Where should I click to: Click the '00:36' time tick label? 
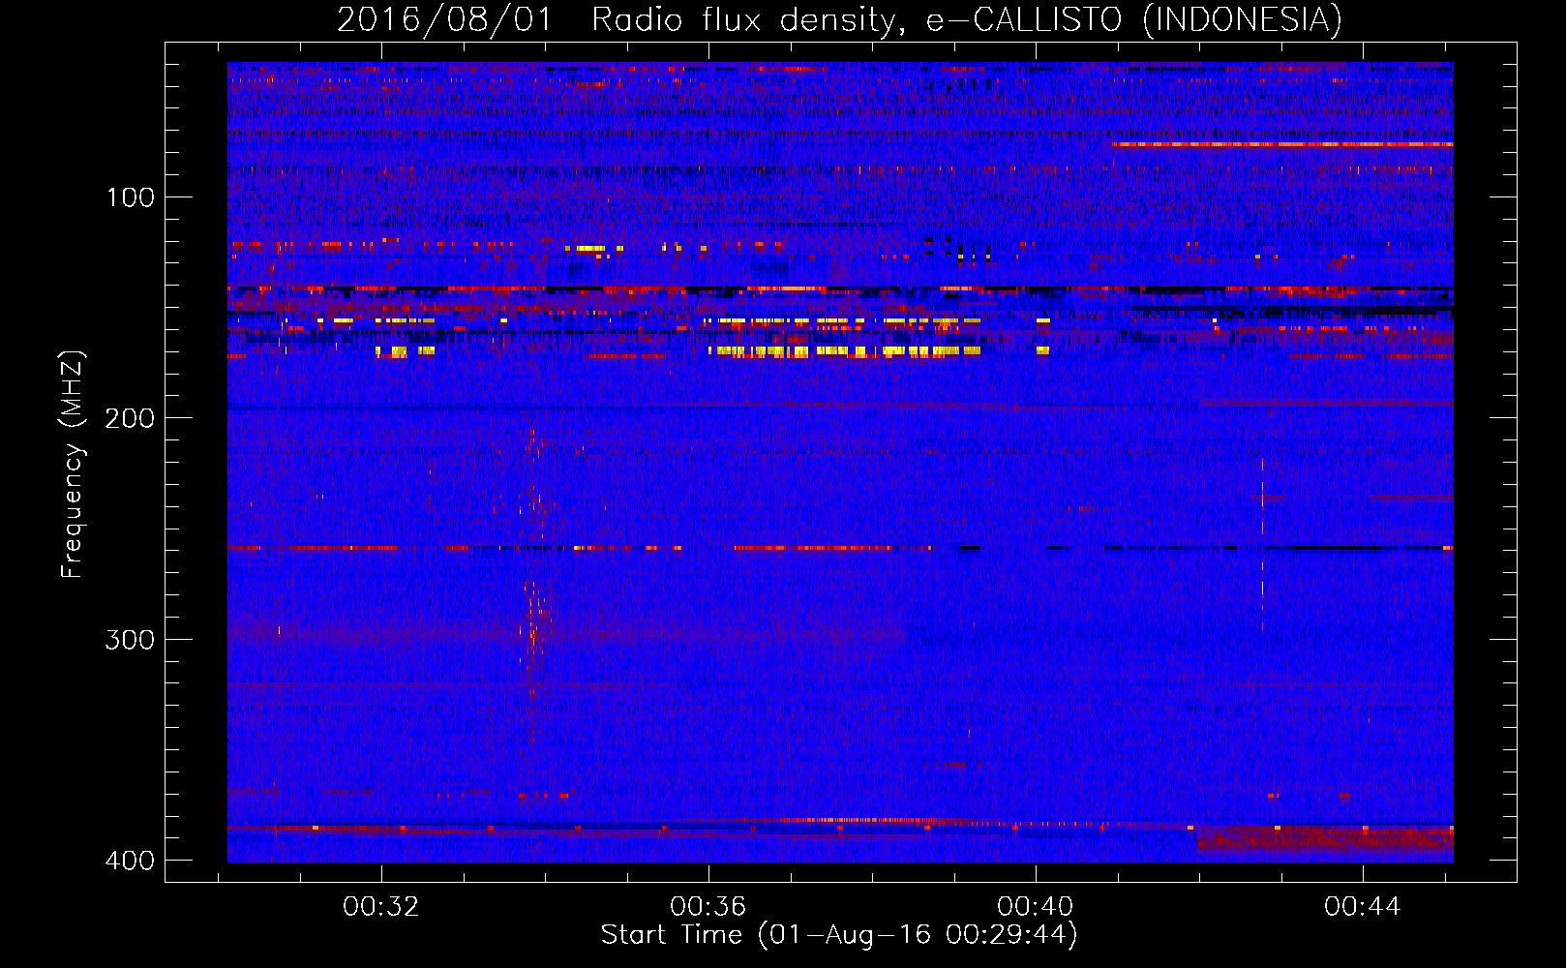708,906
